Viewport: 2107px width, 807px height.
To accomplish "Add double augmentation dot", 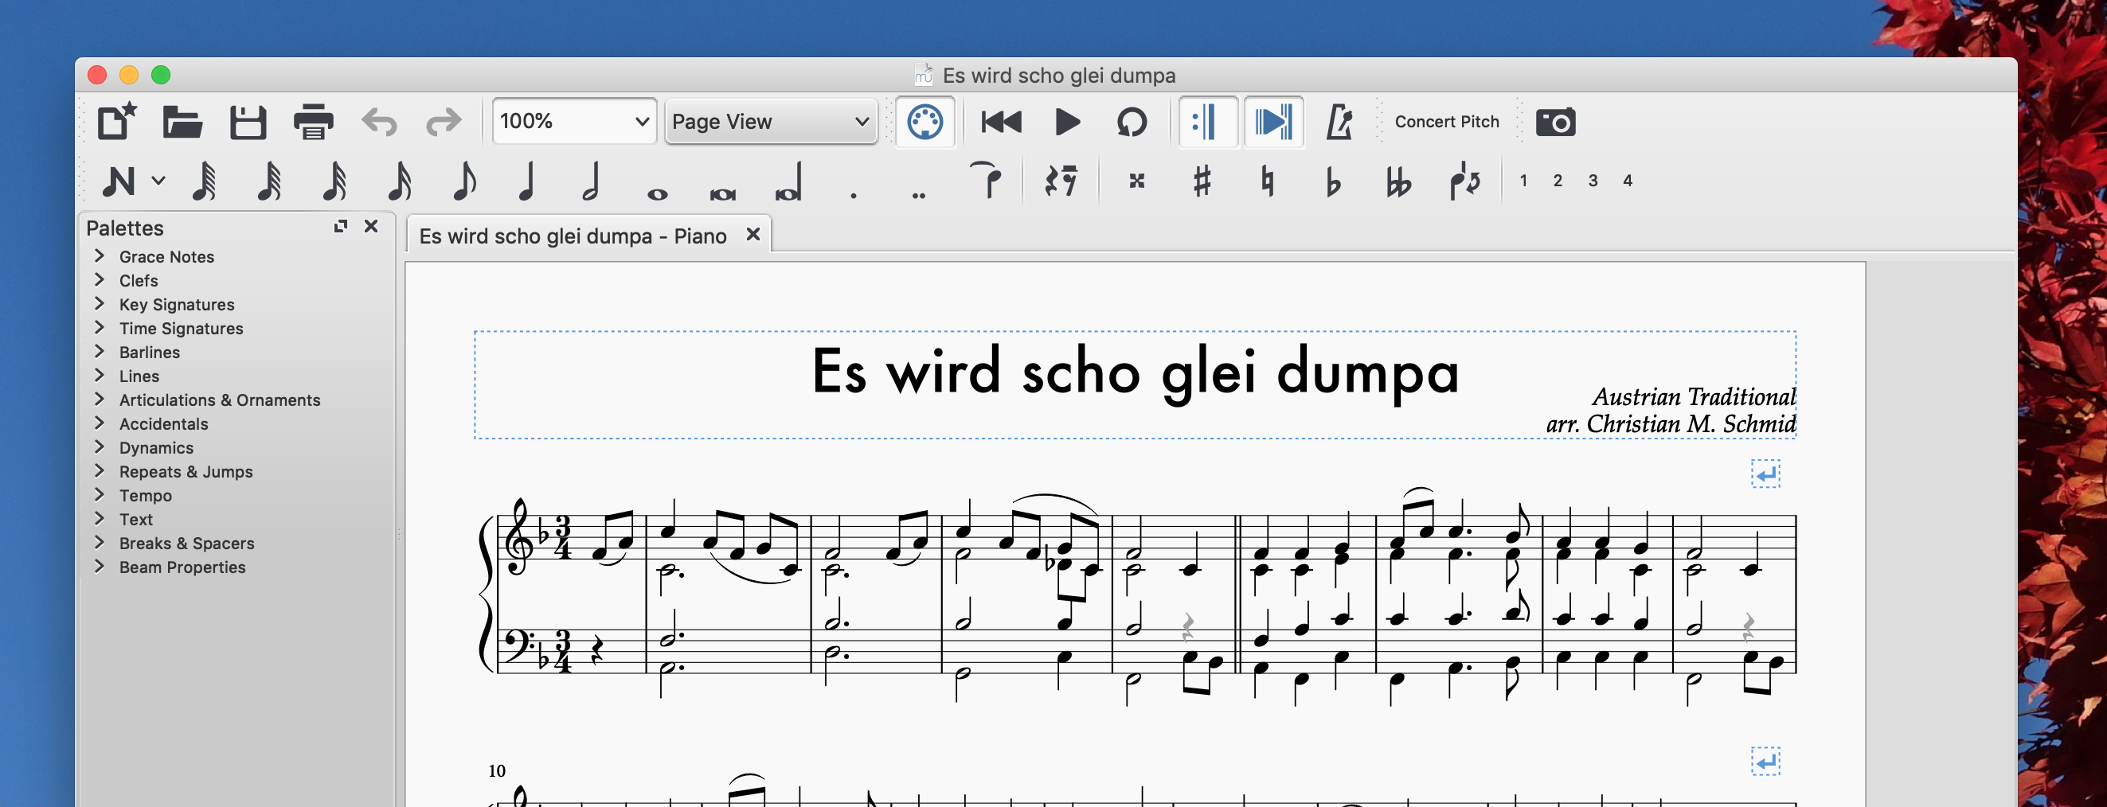I will click(x=920, y=196).
